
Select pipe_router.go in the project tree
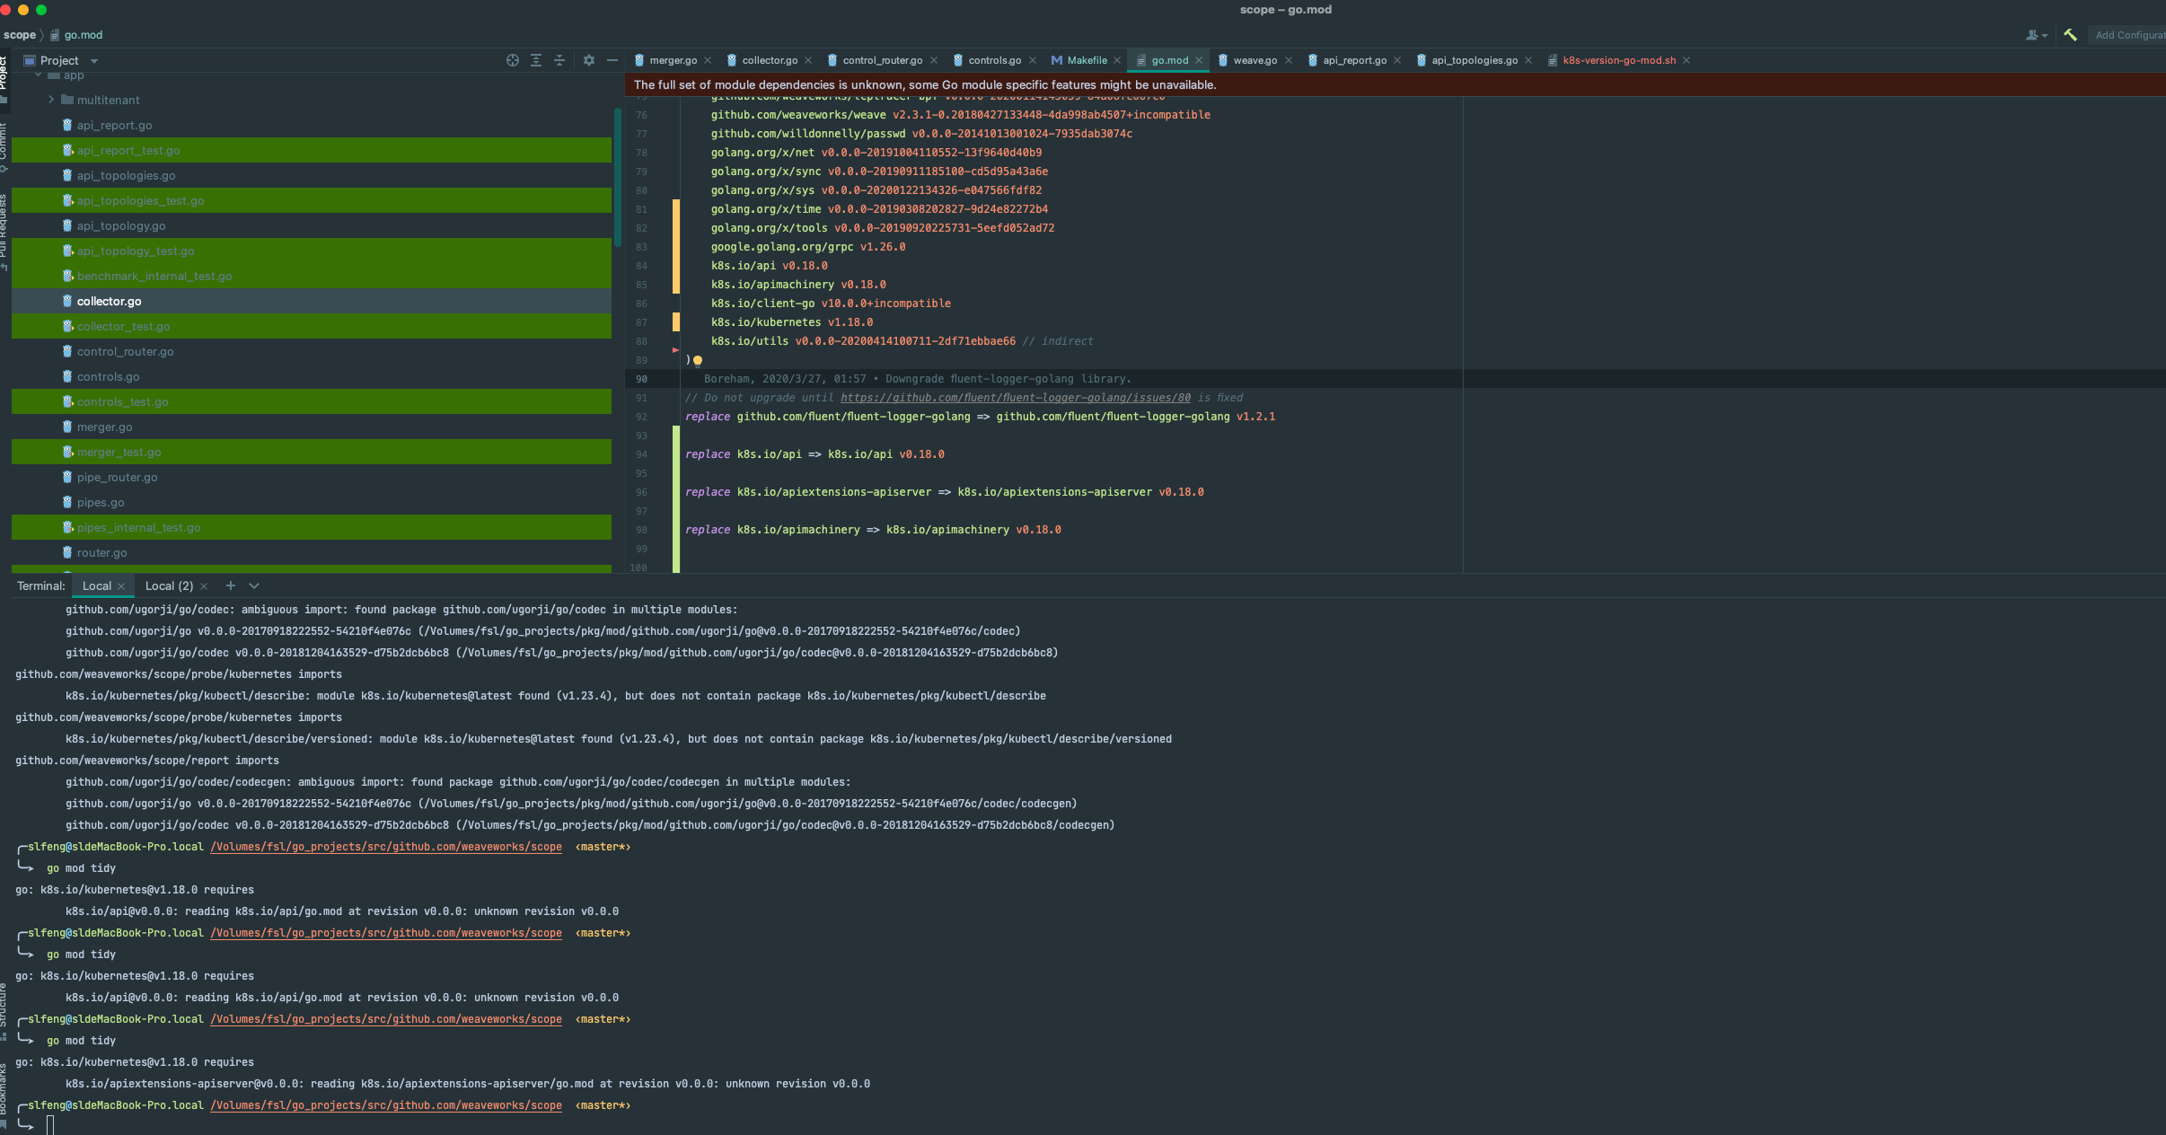(x=117, y=477)
